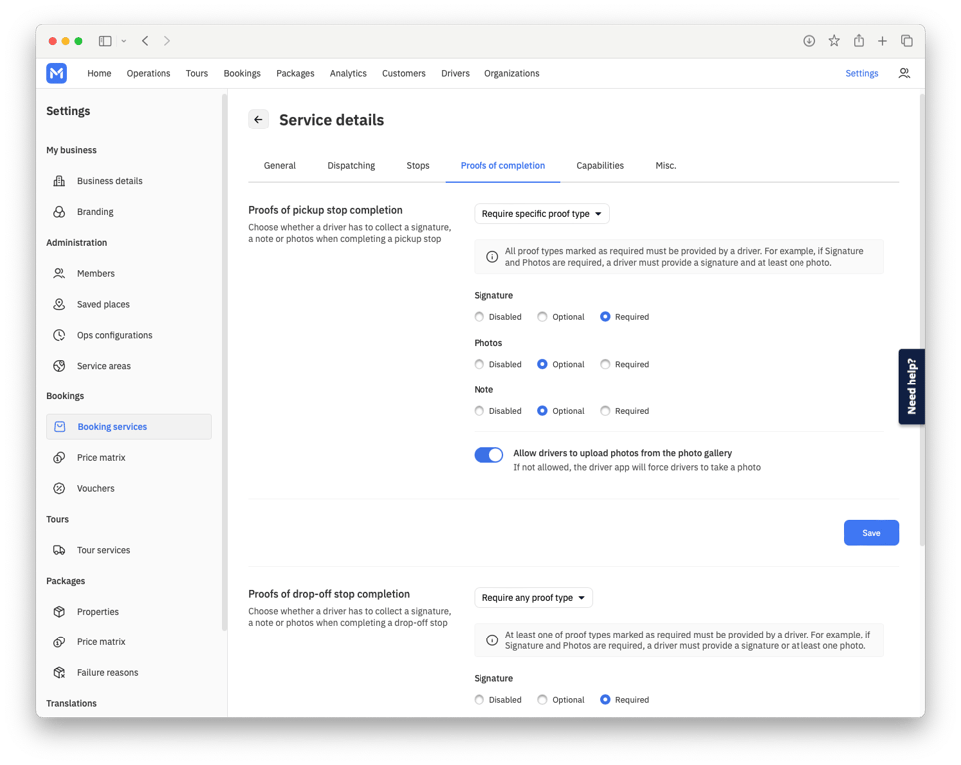Set drop-off Signature to Disabled

coord(480,700)
